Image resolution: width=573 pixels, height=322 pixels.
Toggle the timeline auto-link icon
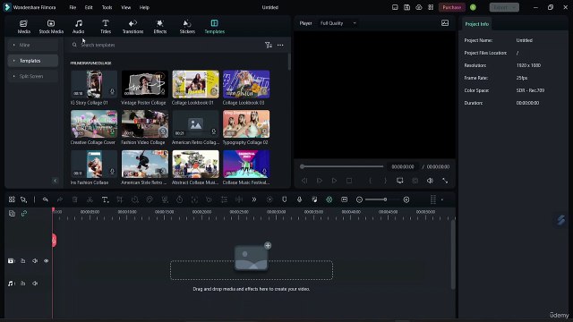pos(24,213)
